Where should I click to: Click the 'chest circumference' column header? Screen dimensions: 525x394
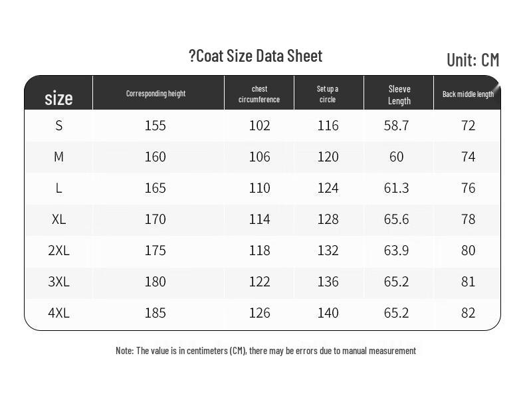(259, 94)
